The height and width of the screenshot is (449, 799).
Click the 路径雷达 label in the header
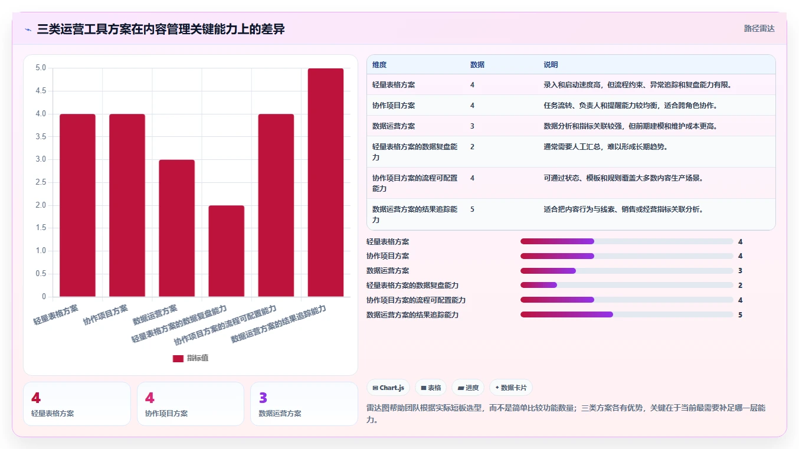click(x=759, y=28)
